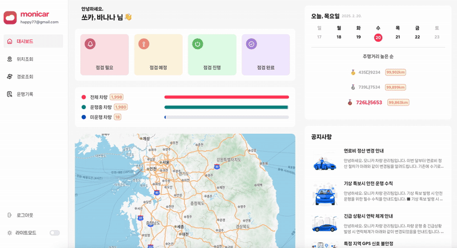
Task: Click the monicar cloud logo icon
Action: 10,18
